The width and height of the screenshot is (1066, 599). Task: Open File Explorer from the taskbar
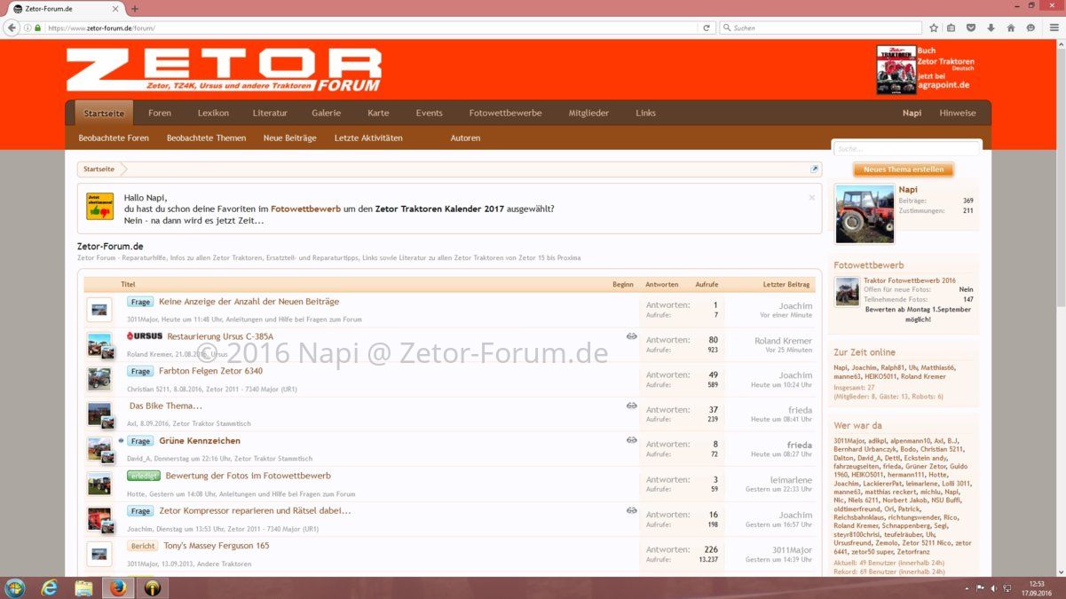click(x=83, y=587)
